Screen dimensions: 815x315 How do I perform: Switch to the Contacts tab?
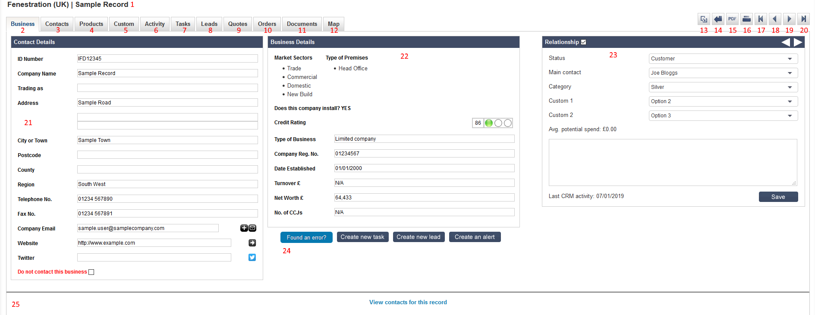coord(57,24)
